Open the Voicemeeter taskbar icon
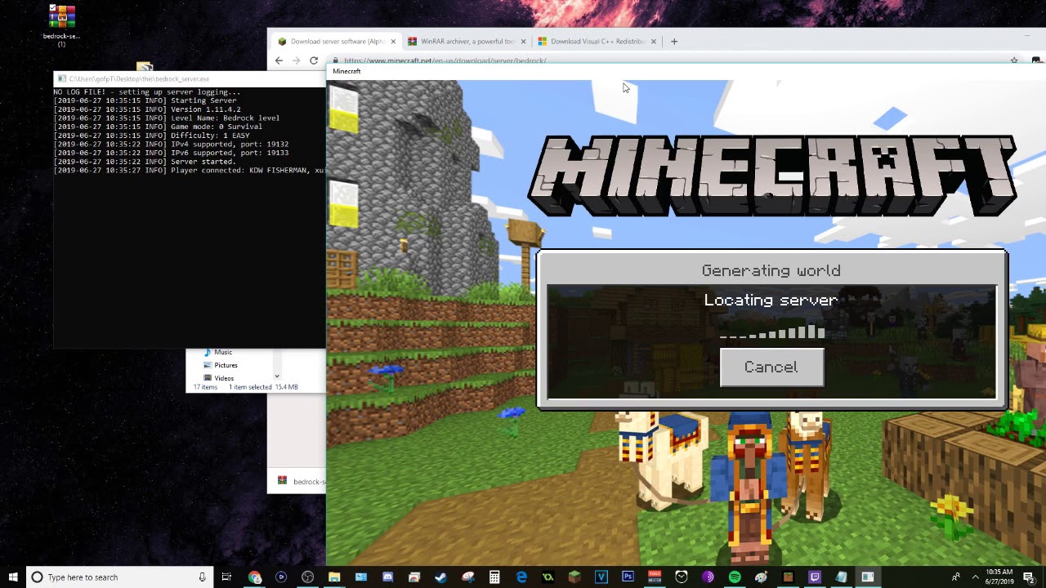 pos(655,577)
